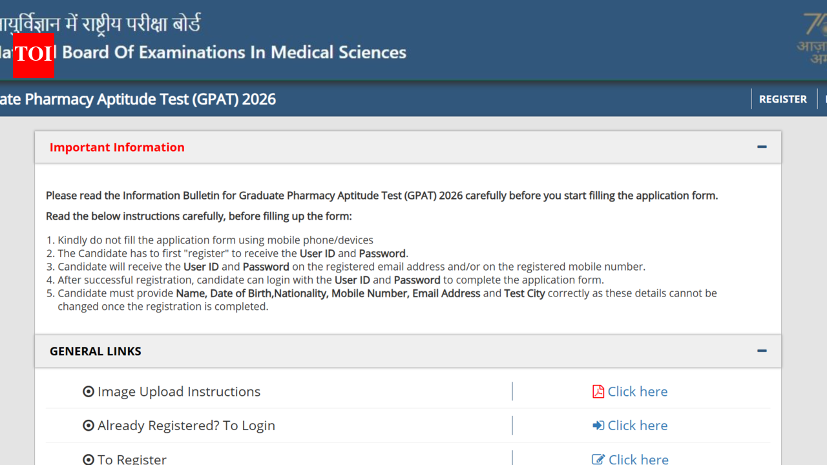Viewport: 827px width, 465px height.
Task: Click the PDF icon beside Image Upload Instructions
Action: coord(597,391)
